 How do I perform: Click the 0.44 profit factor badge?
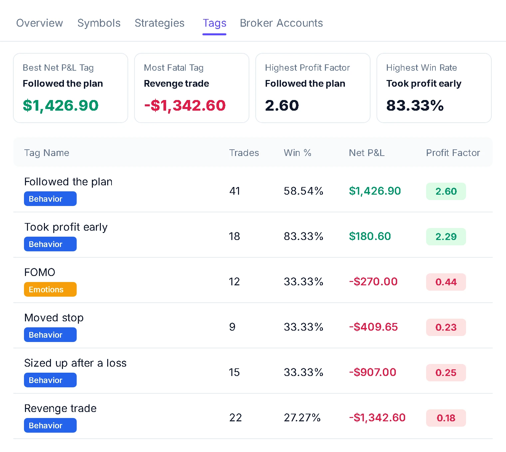pyautogui.click(x=446, y=282)
